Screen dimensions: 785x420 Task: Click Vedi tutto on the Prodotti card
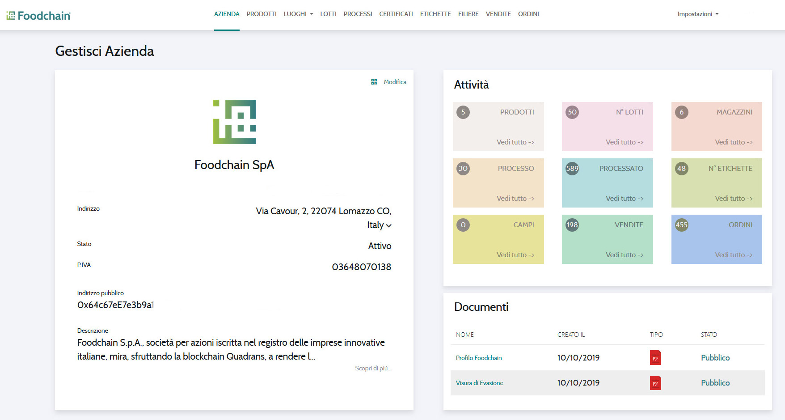515,142
